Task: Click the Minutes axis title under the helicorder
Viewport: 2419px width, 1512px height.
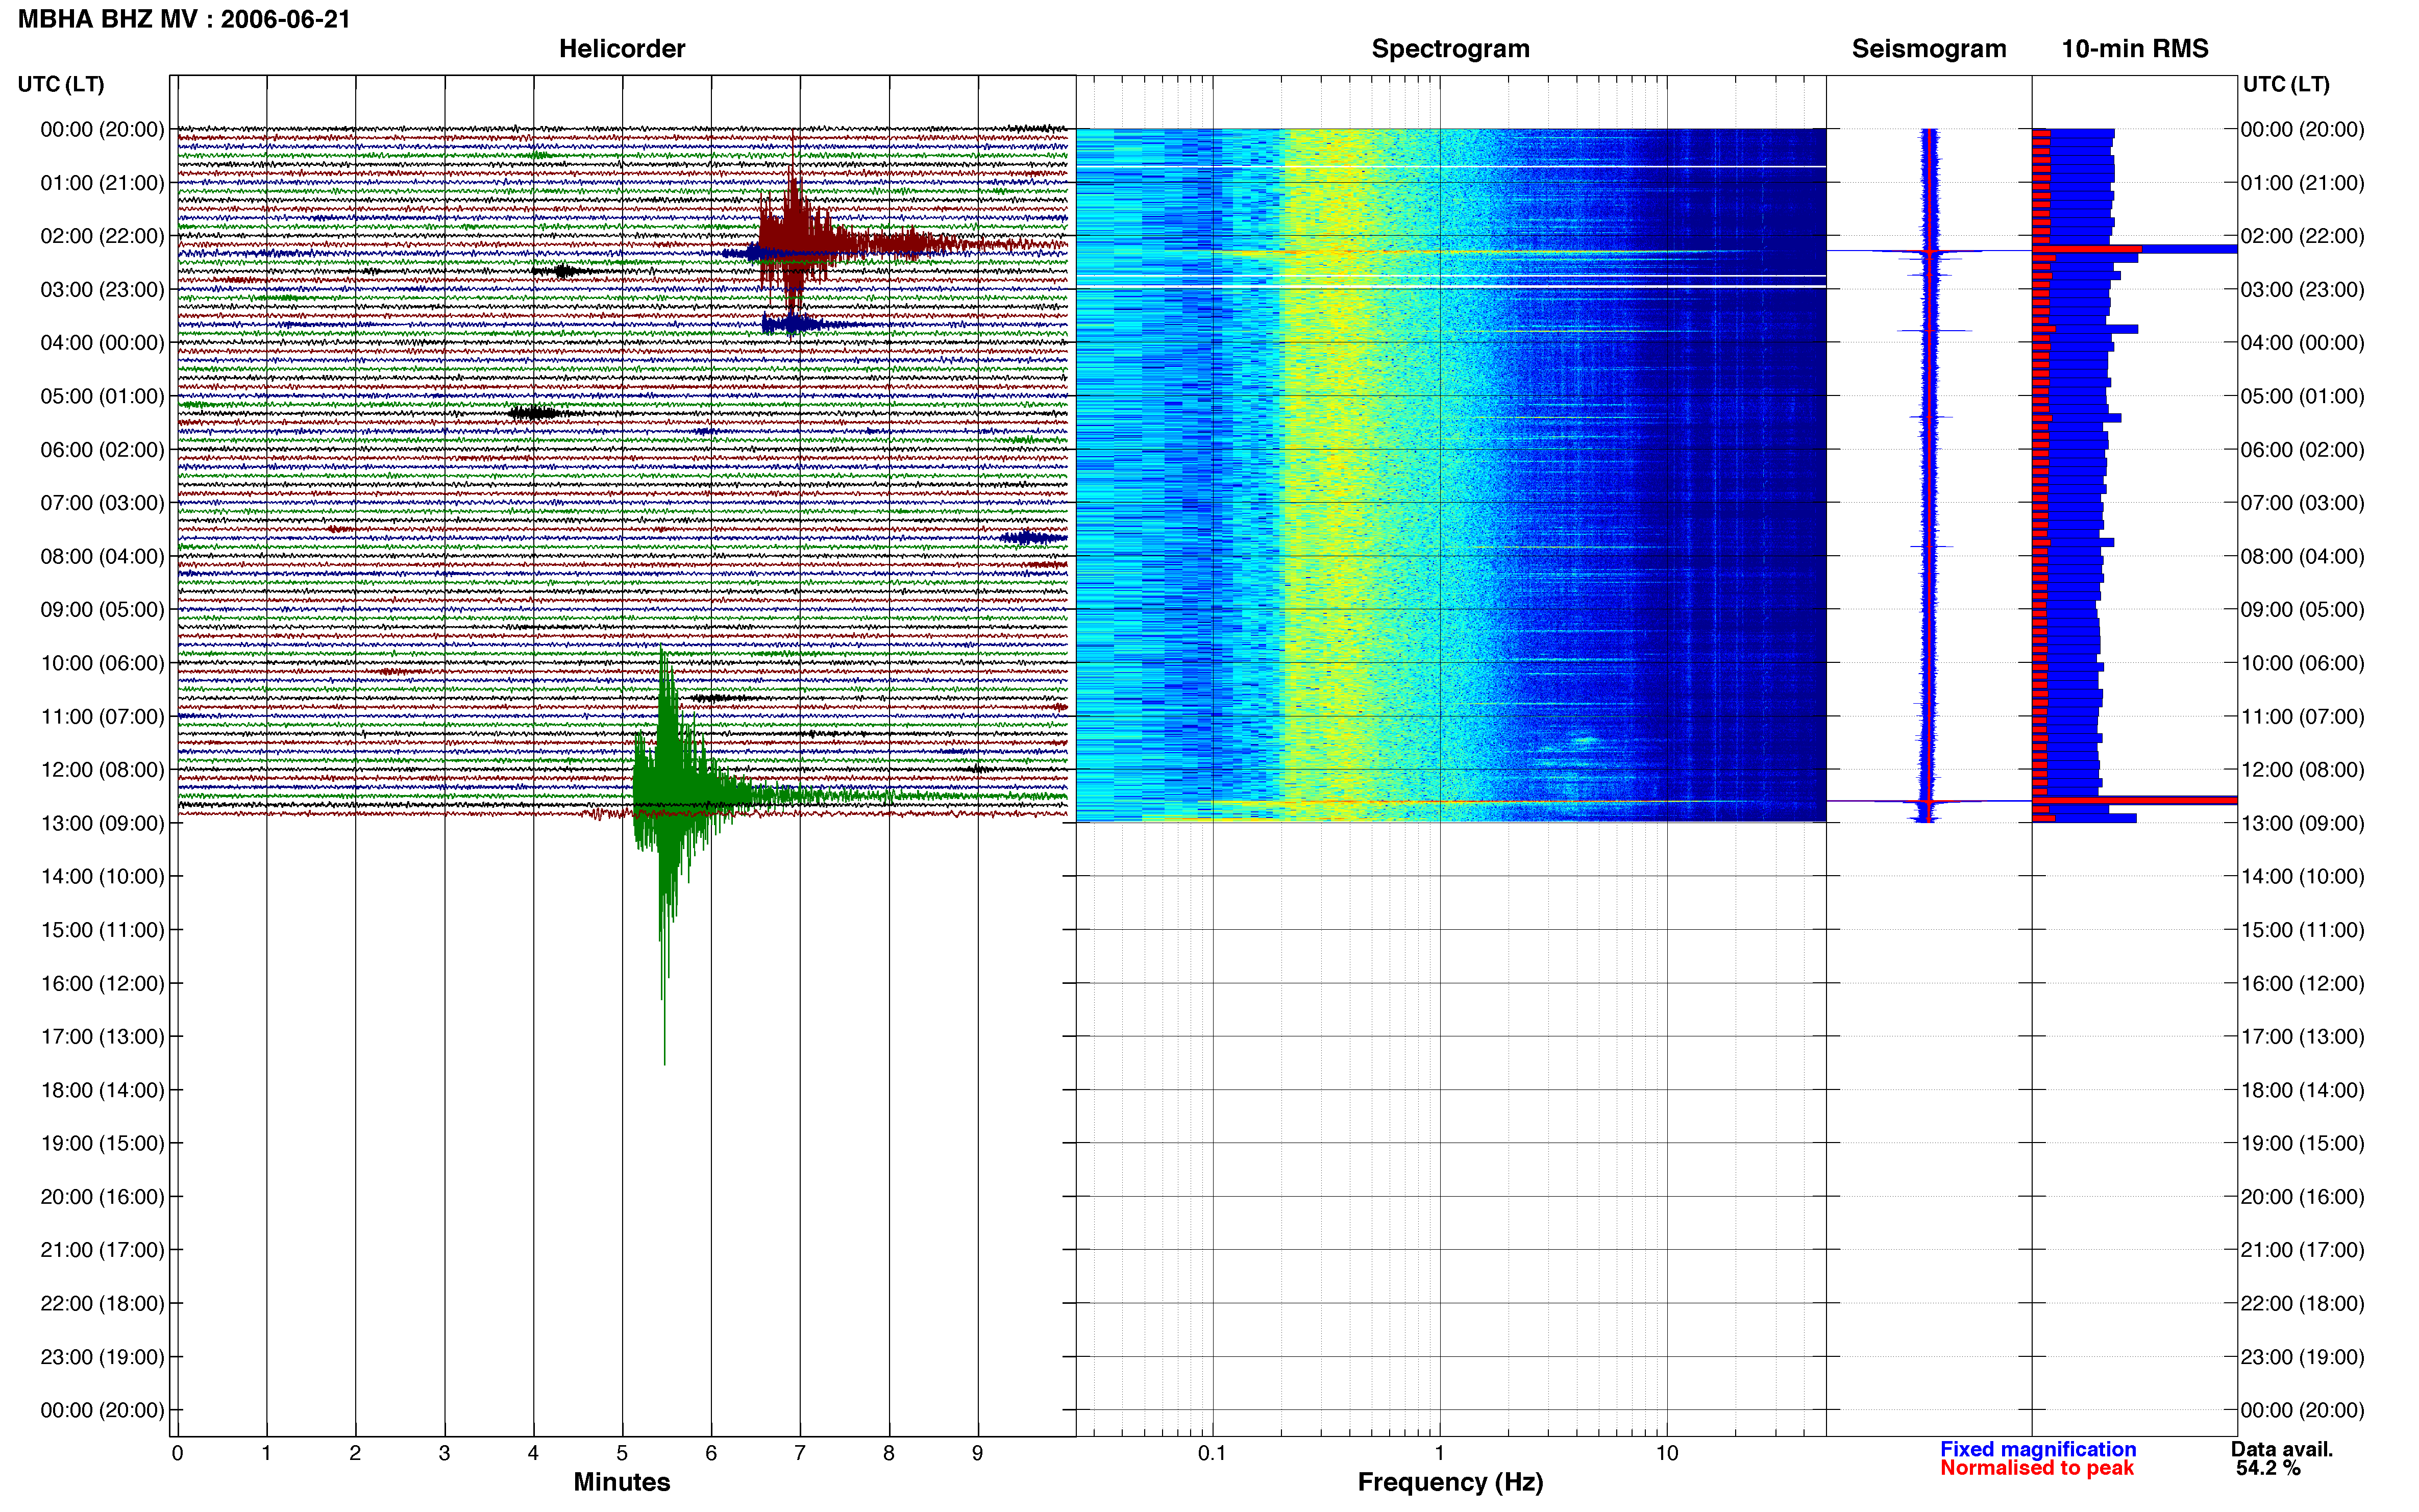Action: coord(622,1482)
